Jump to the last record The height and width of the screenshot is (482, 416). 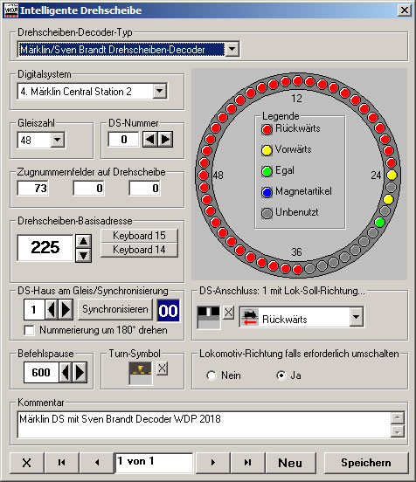click(247, 462)
